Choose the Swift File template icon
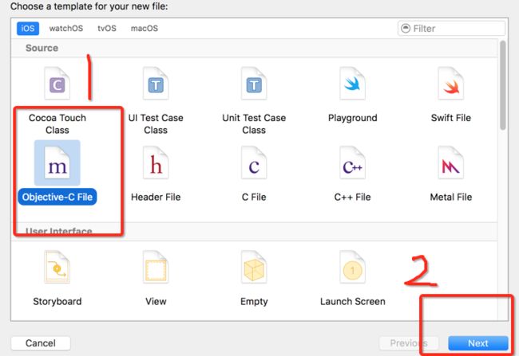Image resolution: width=519 pixels, height=356 pixels. (x=451, y=84)
